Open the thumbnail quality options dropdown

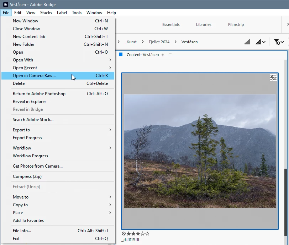260,42
